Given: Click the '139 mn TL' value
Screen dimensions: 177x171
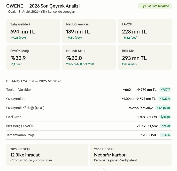Looking at the screenshot, I should click(x=78, y=32).
